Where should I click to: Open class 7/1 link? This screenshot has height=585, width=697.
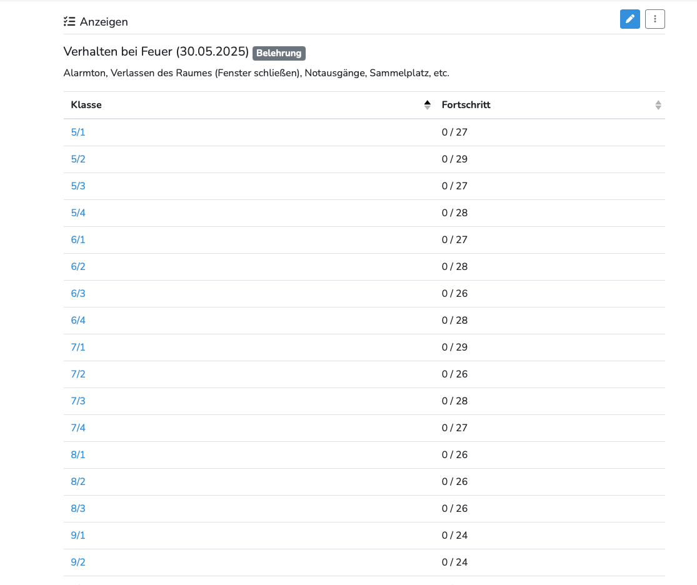78,347
